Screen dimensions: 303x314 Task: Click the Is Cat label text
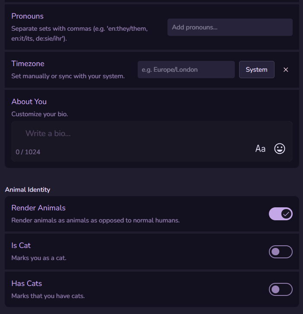tap(21, 245)
